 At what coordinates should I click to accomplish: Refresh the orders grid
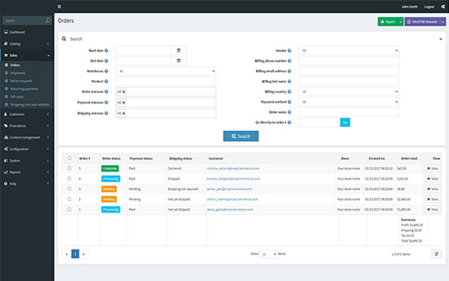pyautogui.click(x=437, y=254)
